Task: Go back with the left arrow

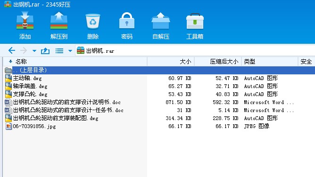Action: coord(12,50)
